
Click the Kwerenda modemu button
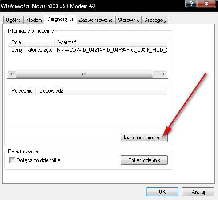coord(144,138)
